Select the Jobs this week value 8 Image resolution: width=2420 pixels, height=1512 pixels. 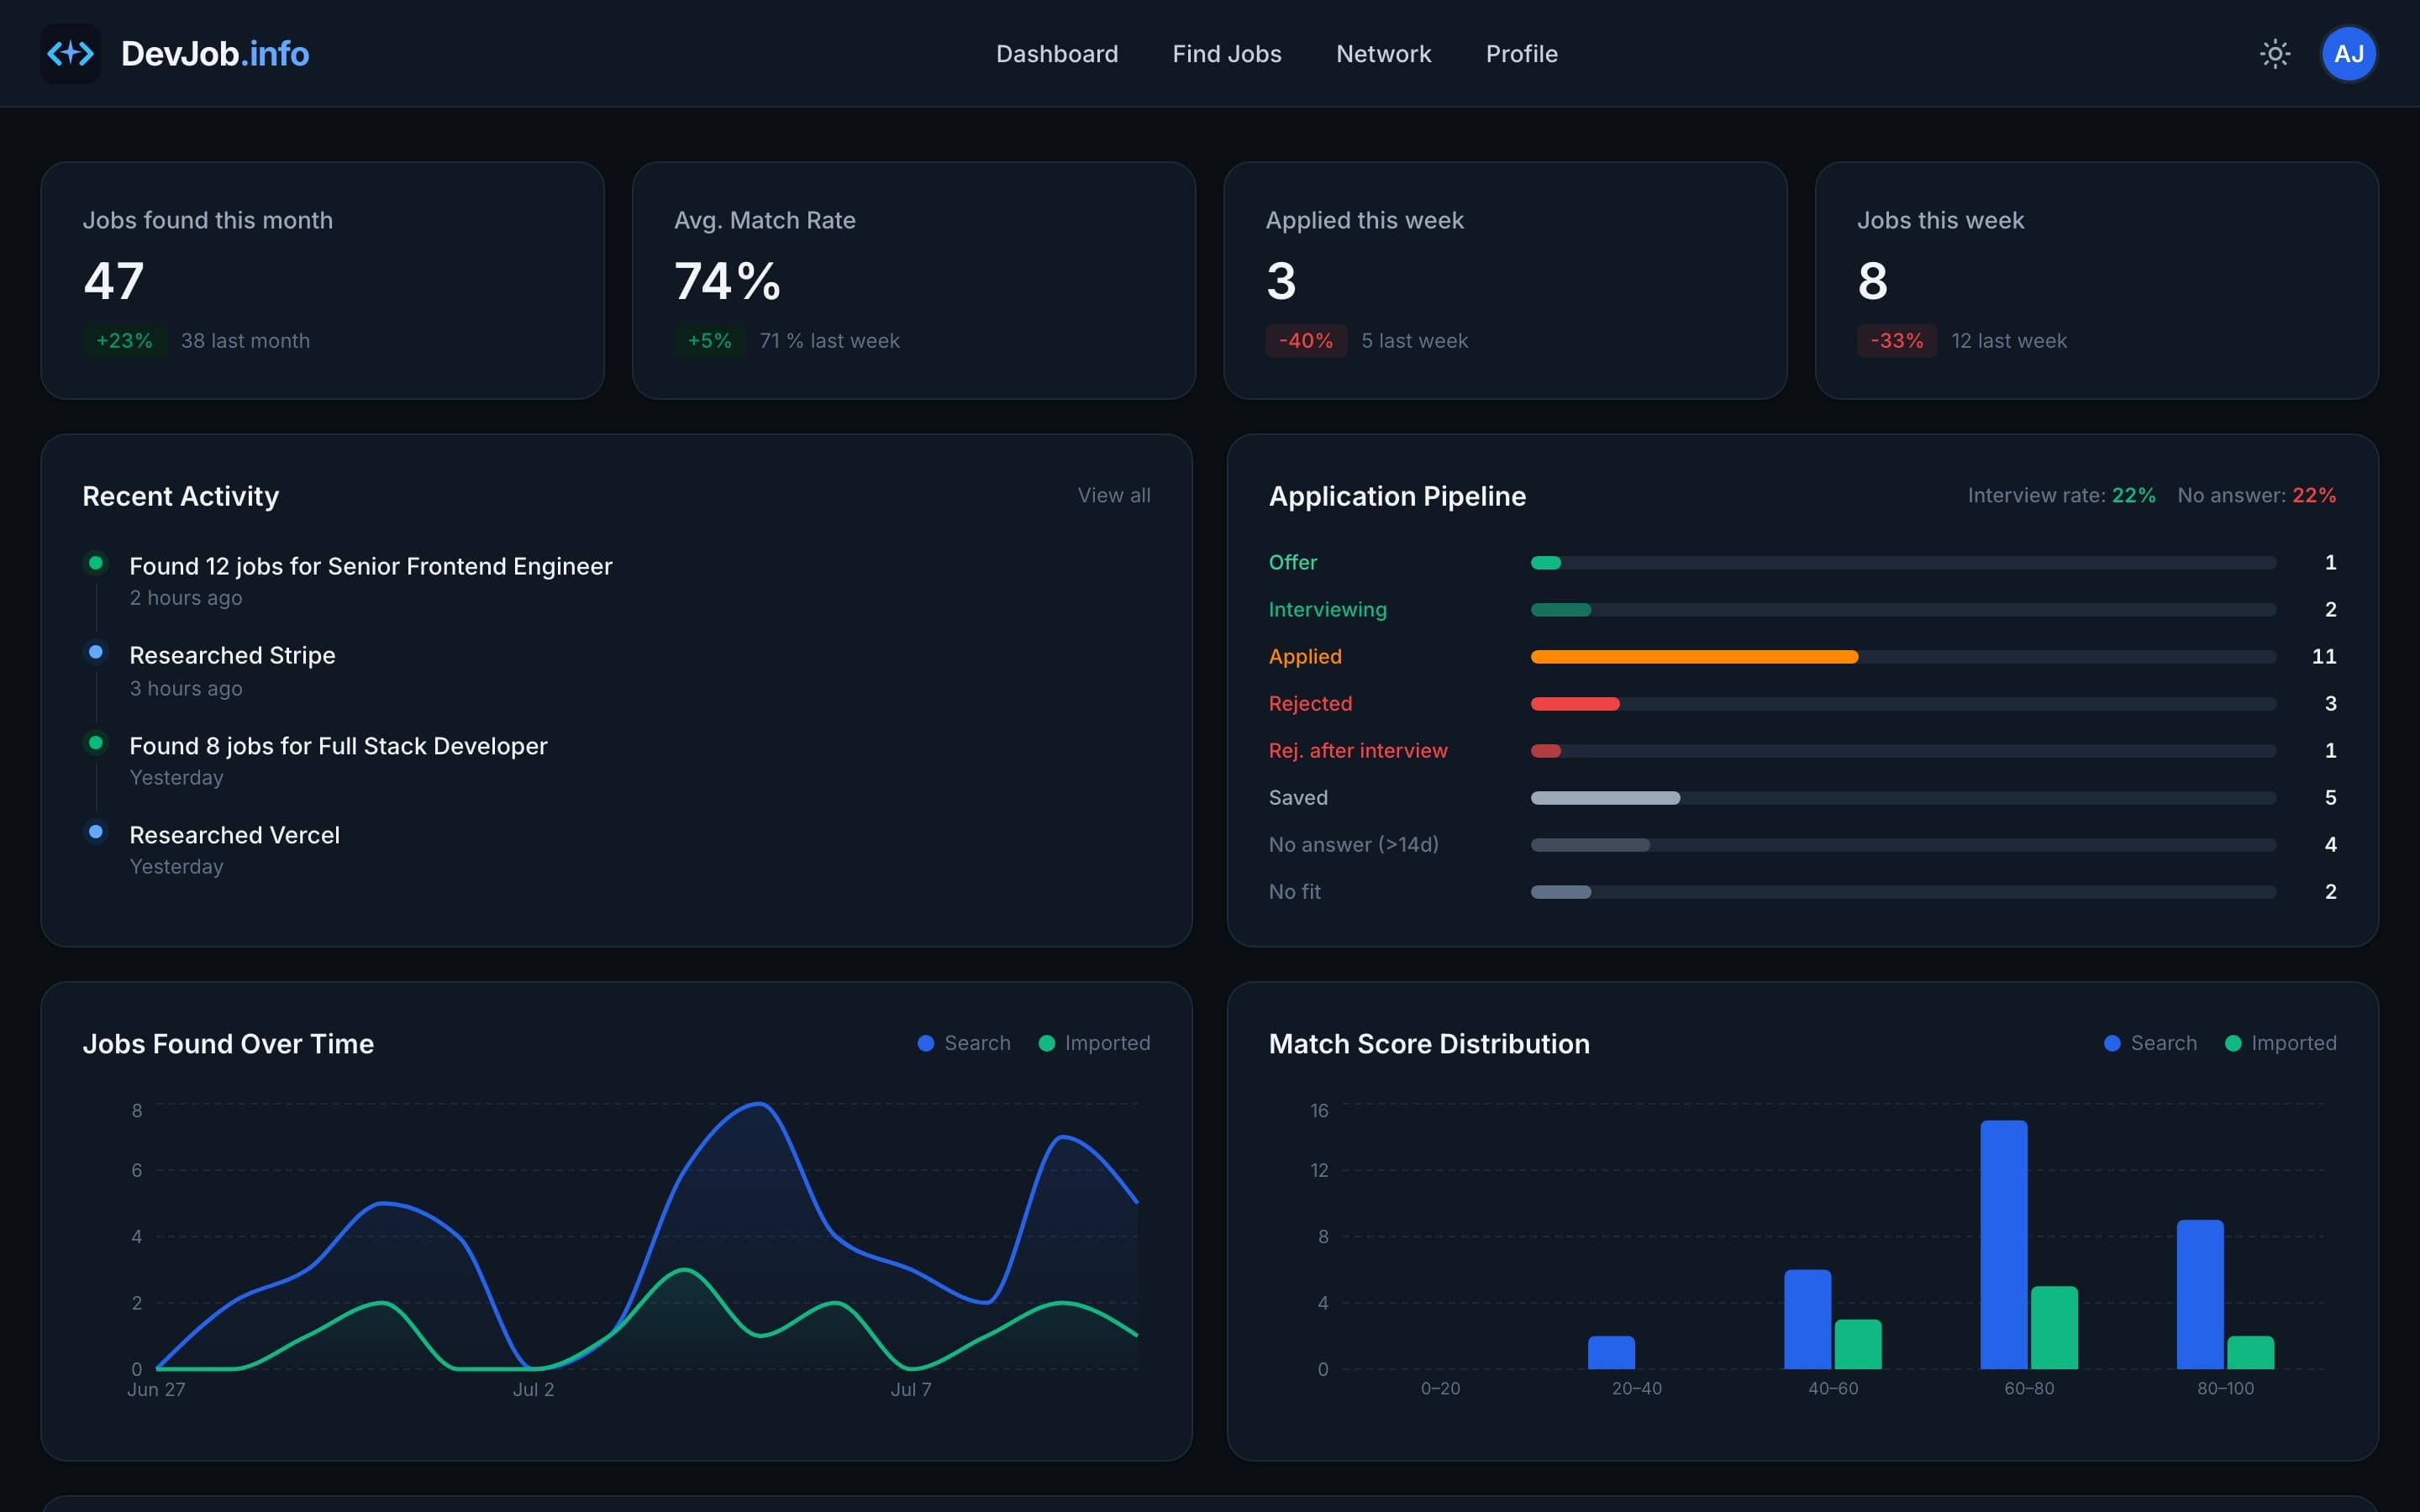(x=1872, y=281)
